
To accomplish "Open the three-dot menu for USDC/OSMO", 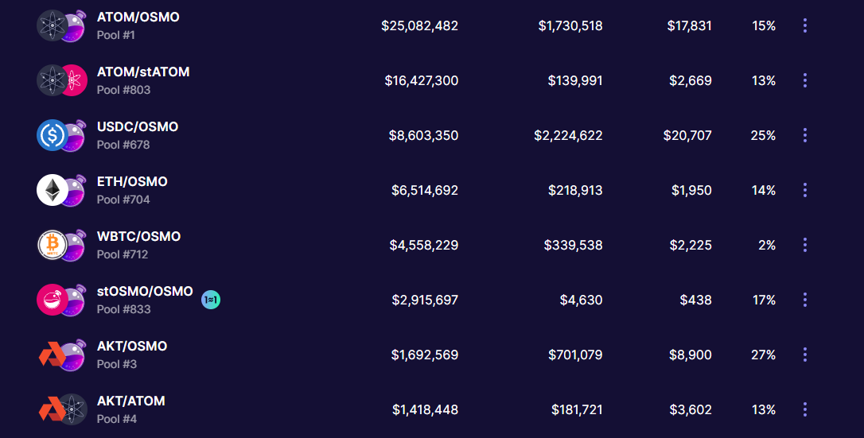I will [x=805, y=135].
